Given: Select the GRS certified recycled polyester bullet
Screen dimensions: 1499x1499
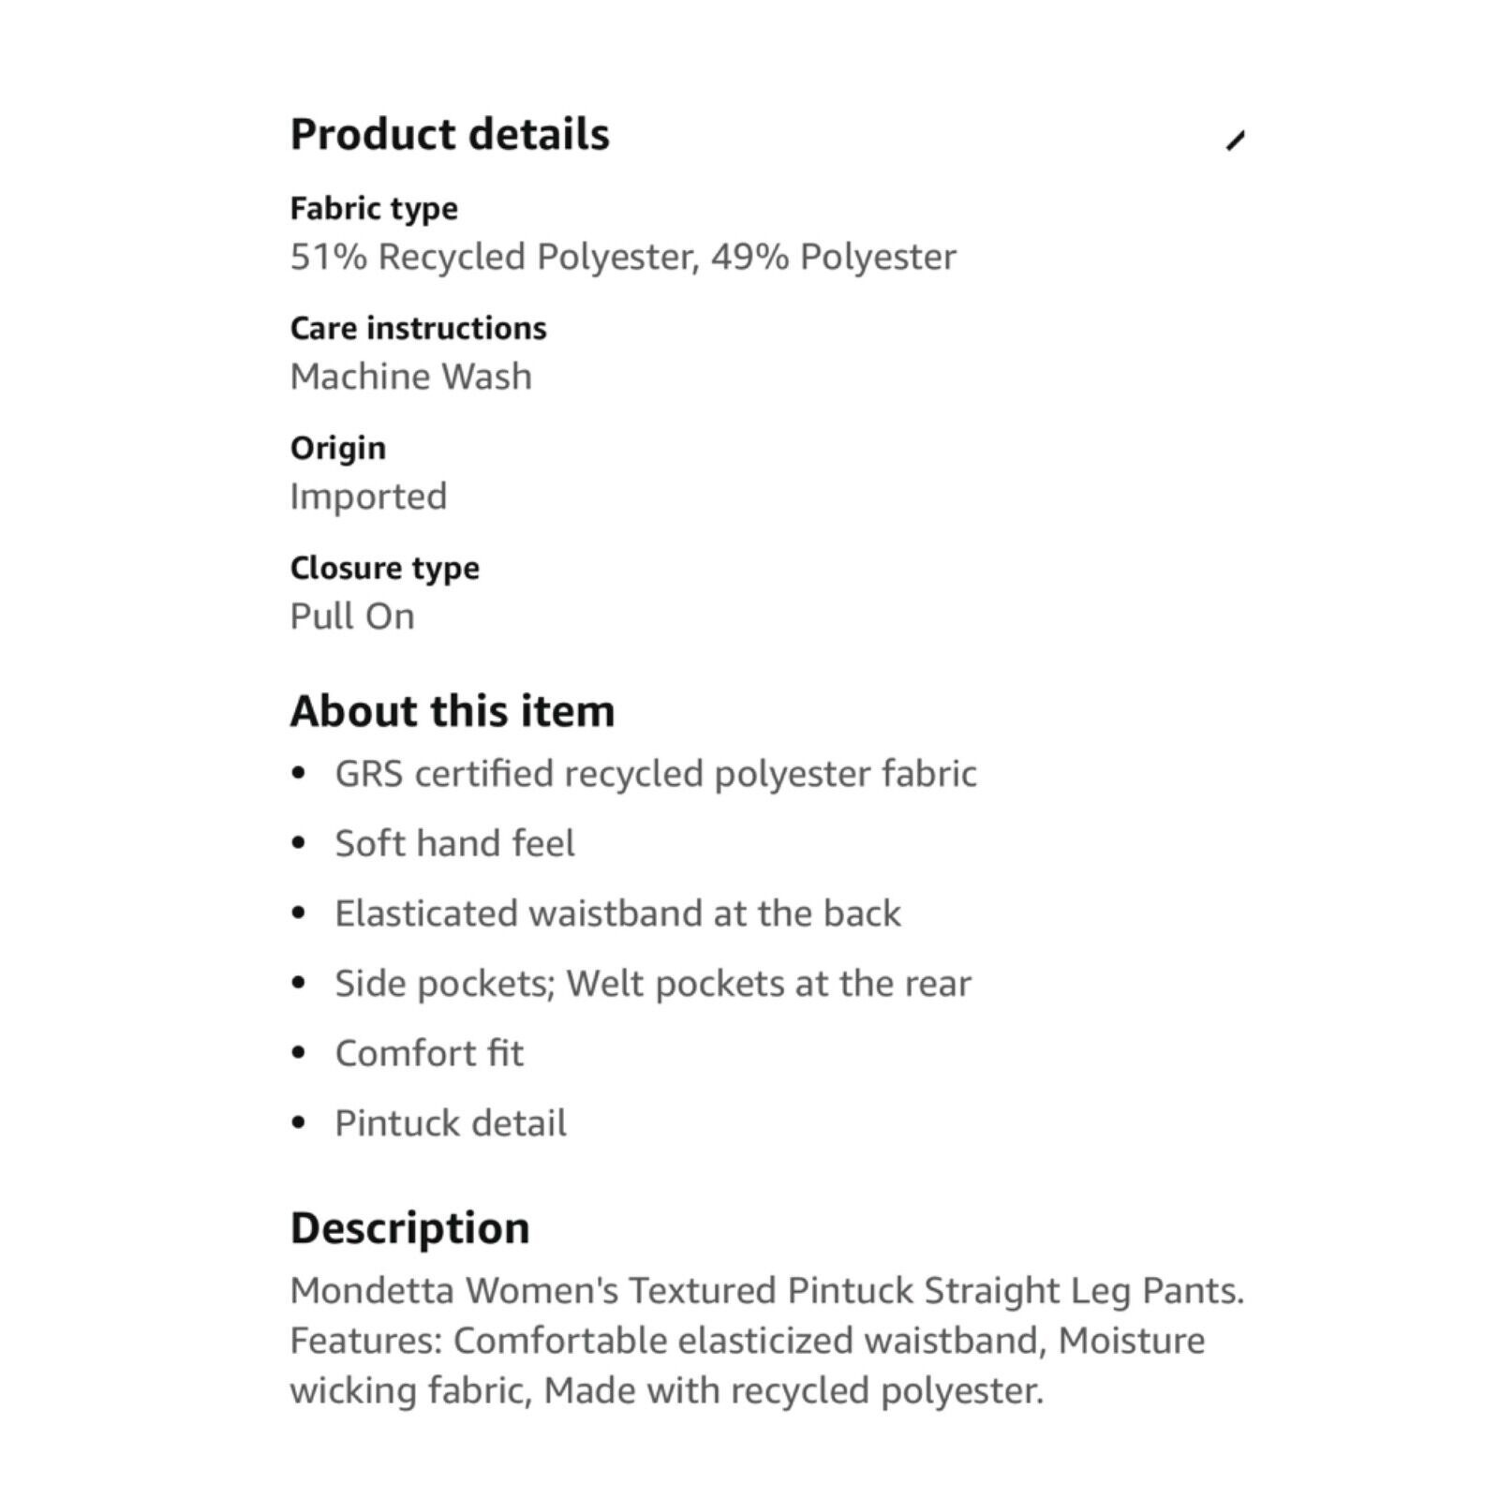Looking at the screenshot, I should click(x=656, y=775).
